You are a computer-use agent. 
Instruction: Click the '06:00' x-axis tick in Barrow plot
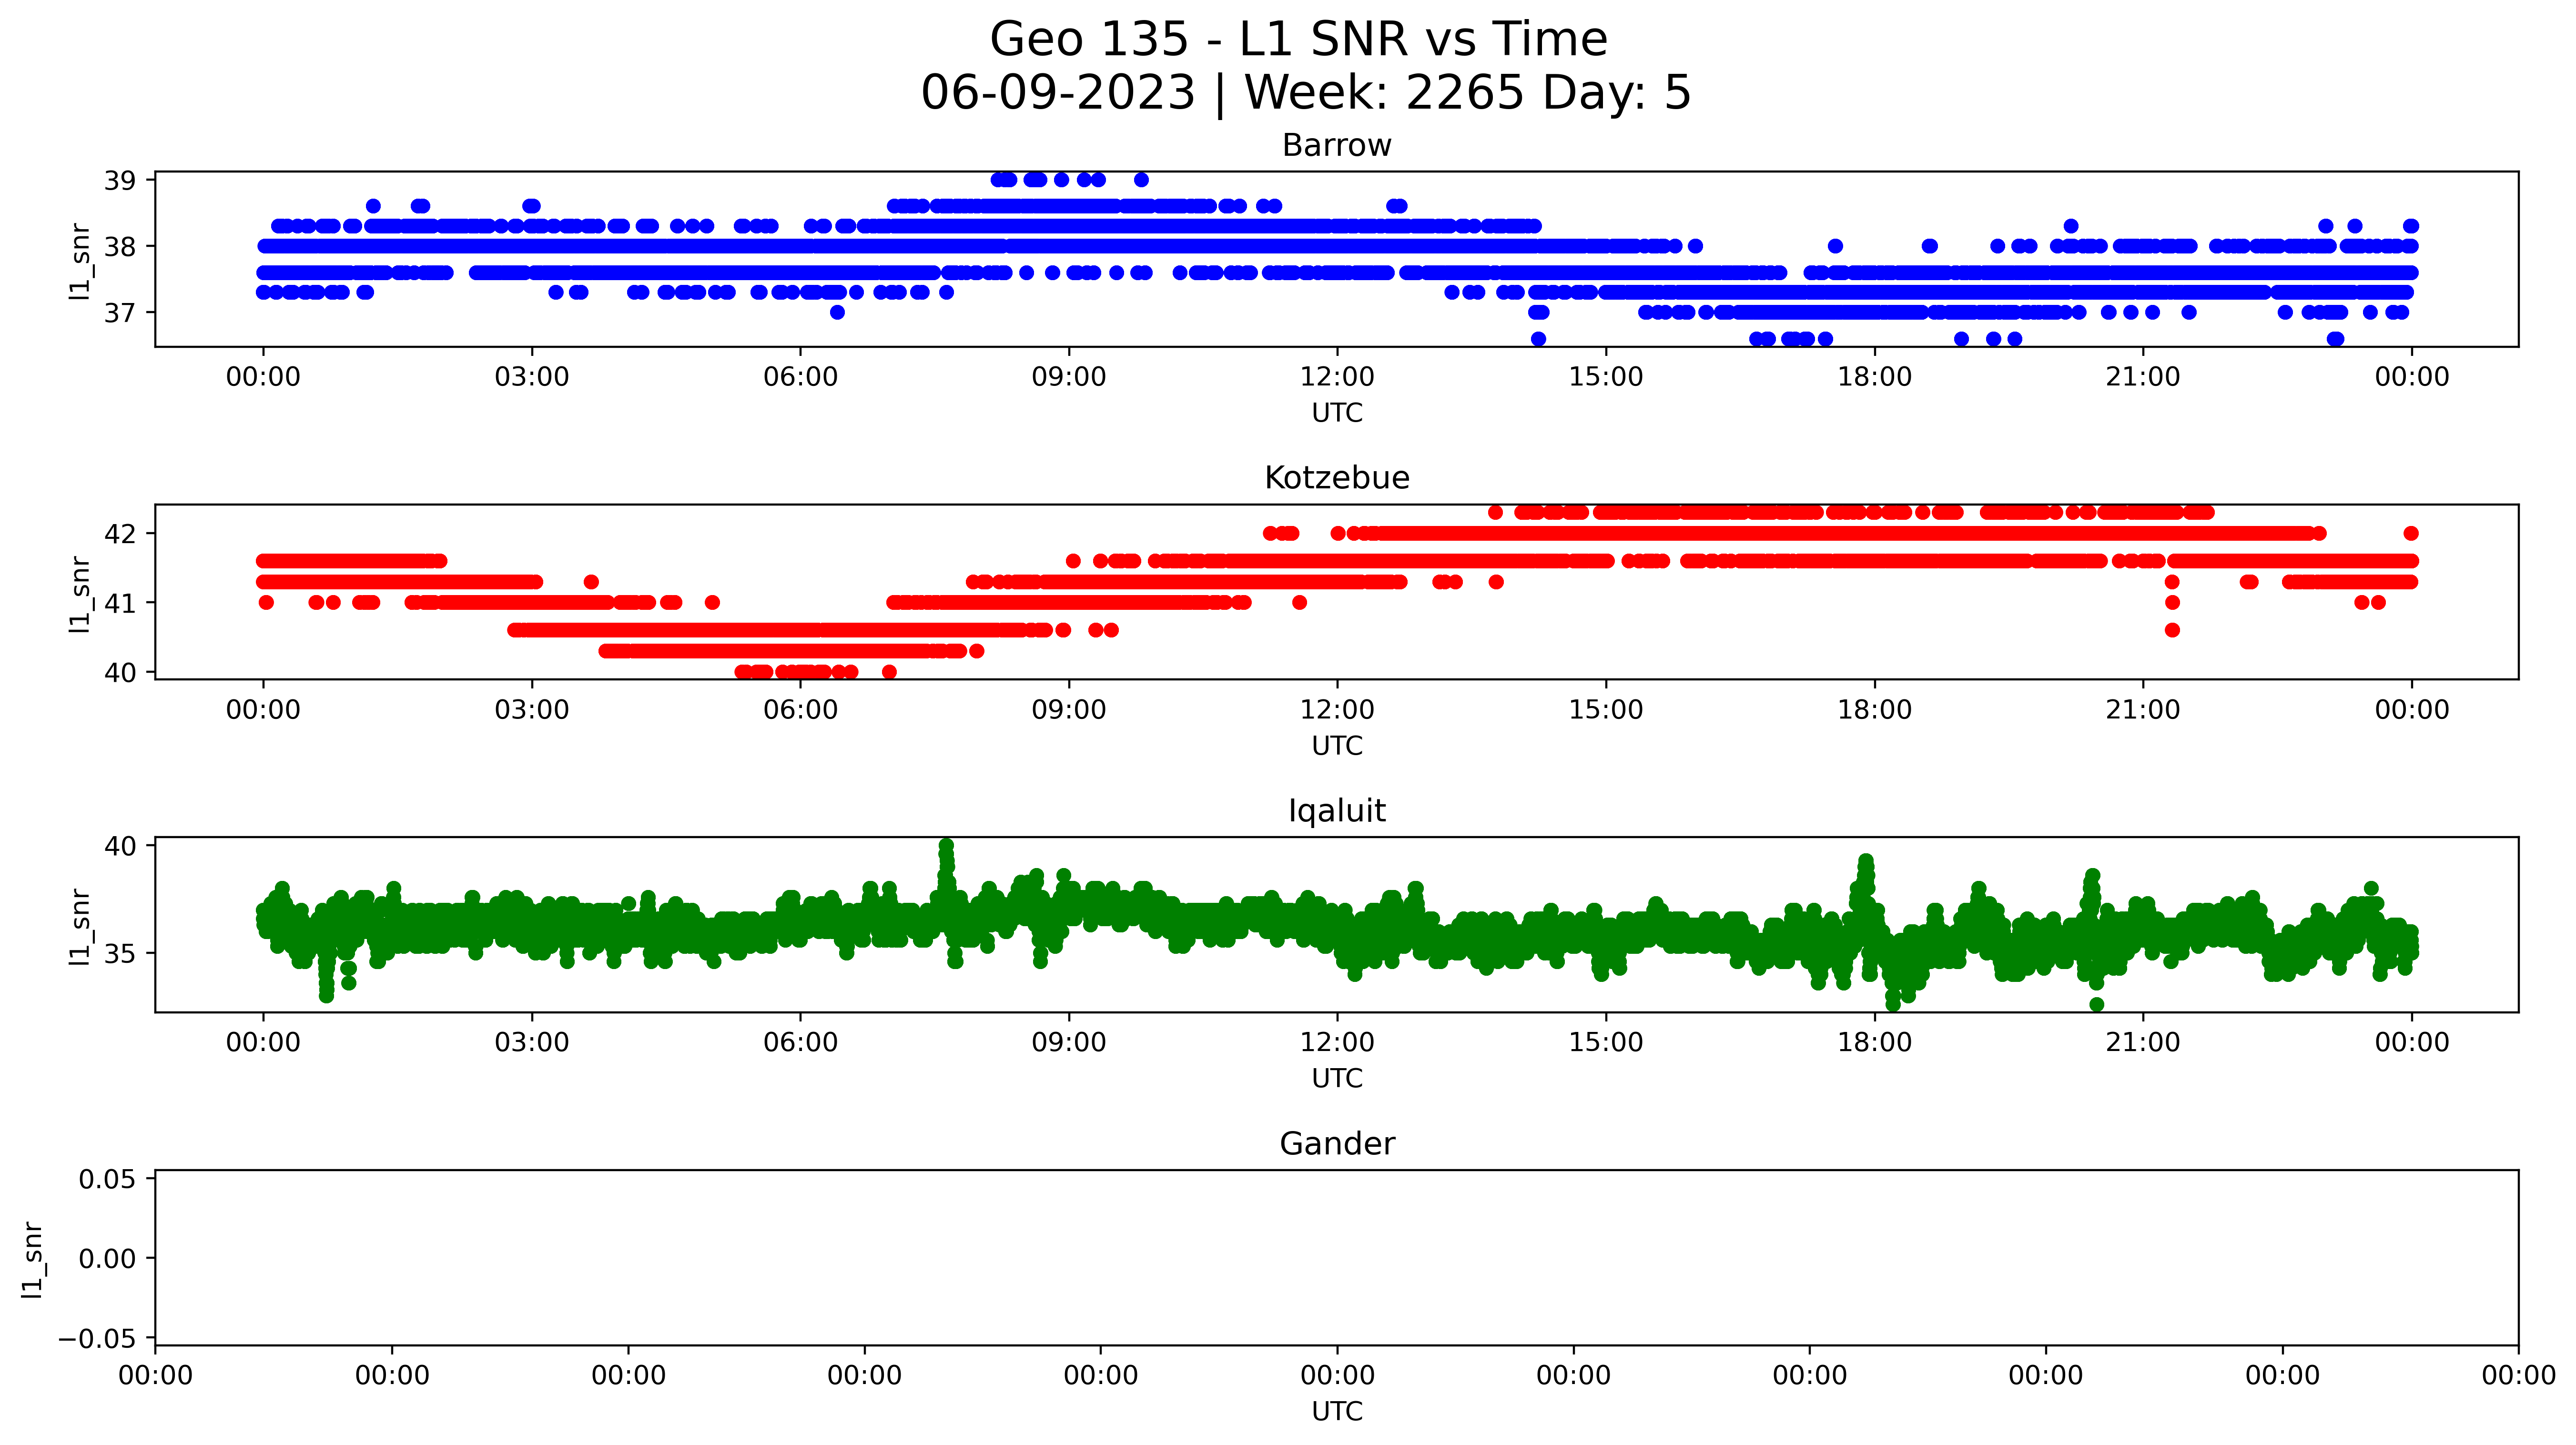click(800, 377)
